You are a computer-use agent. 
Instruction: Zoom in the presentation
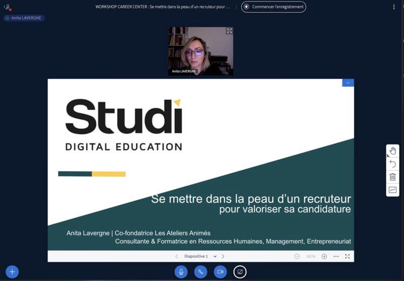click(324, 256)
